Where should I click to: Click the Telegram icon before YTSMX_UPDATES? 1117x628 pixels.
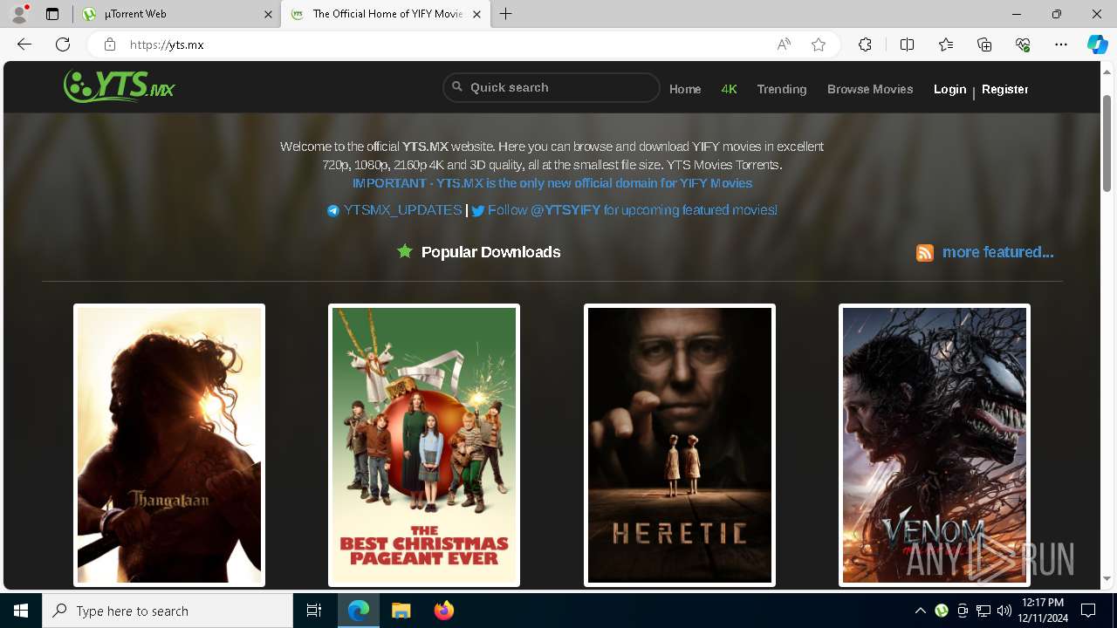pyautogui.click(x=333, y=211)
